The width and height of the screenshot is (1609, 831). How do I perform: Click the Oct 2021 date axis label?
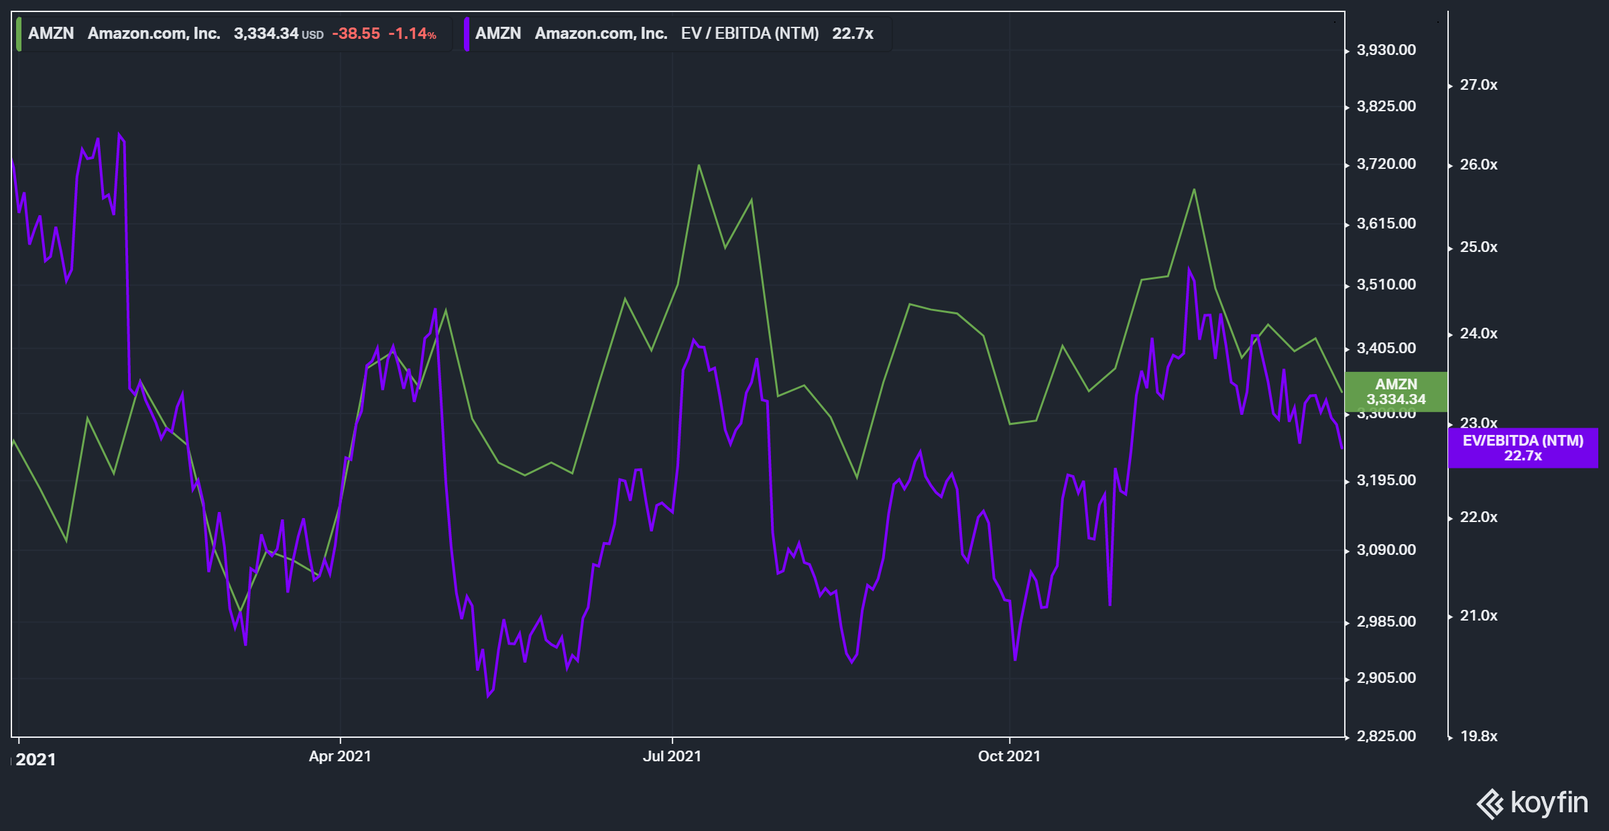1009,756
